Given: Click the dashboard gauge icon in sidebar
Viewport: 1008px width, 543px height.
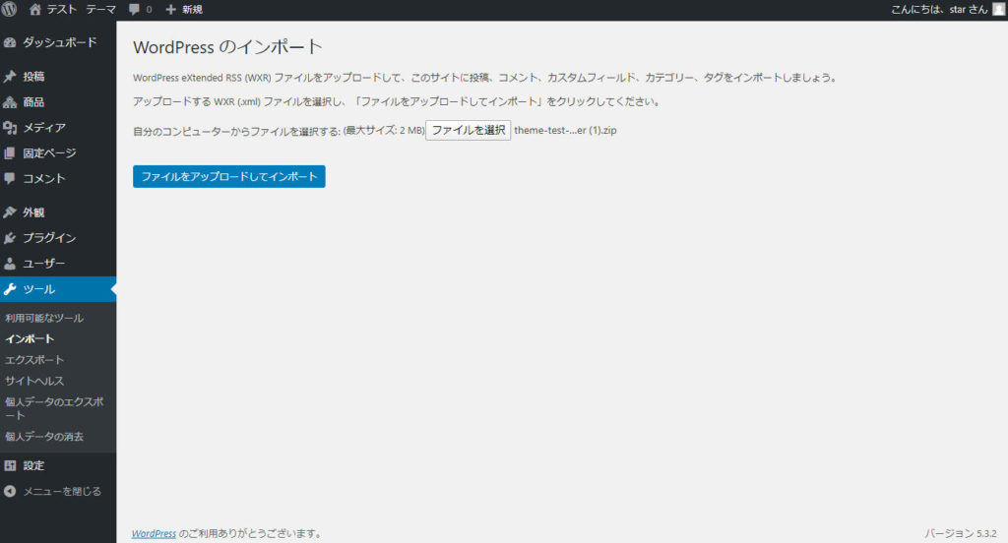Looking at the screenshot, I should tap(10, 43).
